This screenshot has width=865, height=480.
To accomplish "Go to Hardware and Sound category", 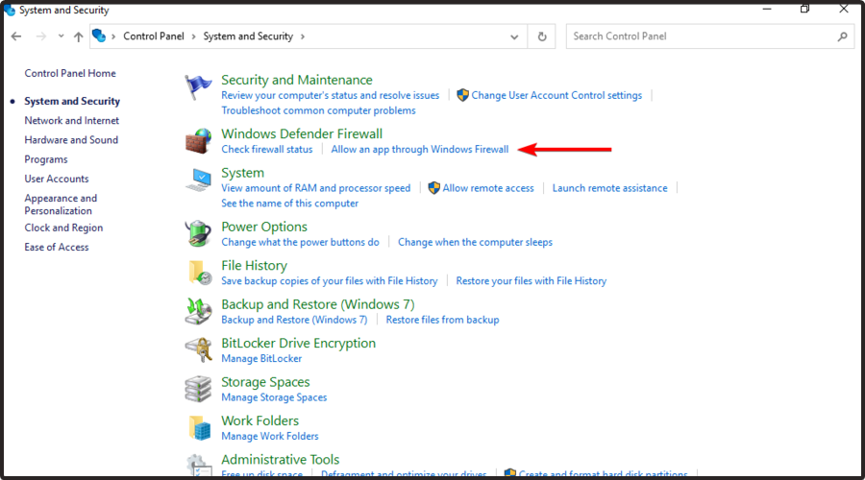I will coord(71,140).
